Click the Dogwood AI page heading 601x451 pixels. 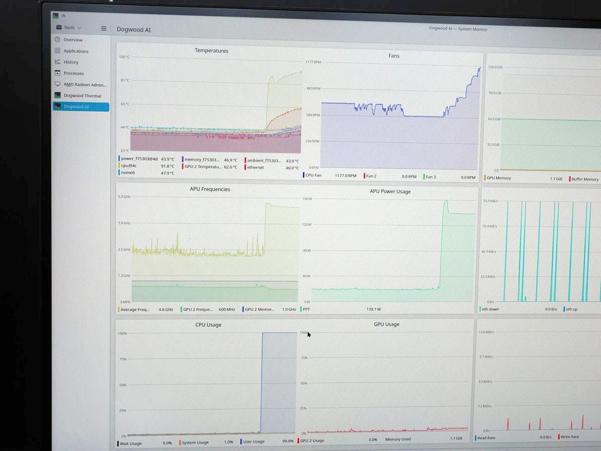click(x=134, y=30)
